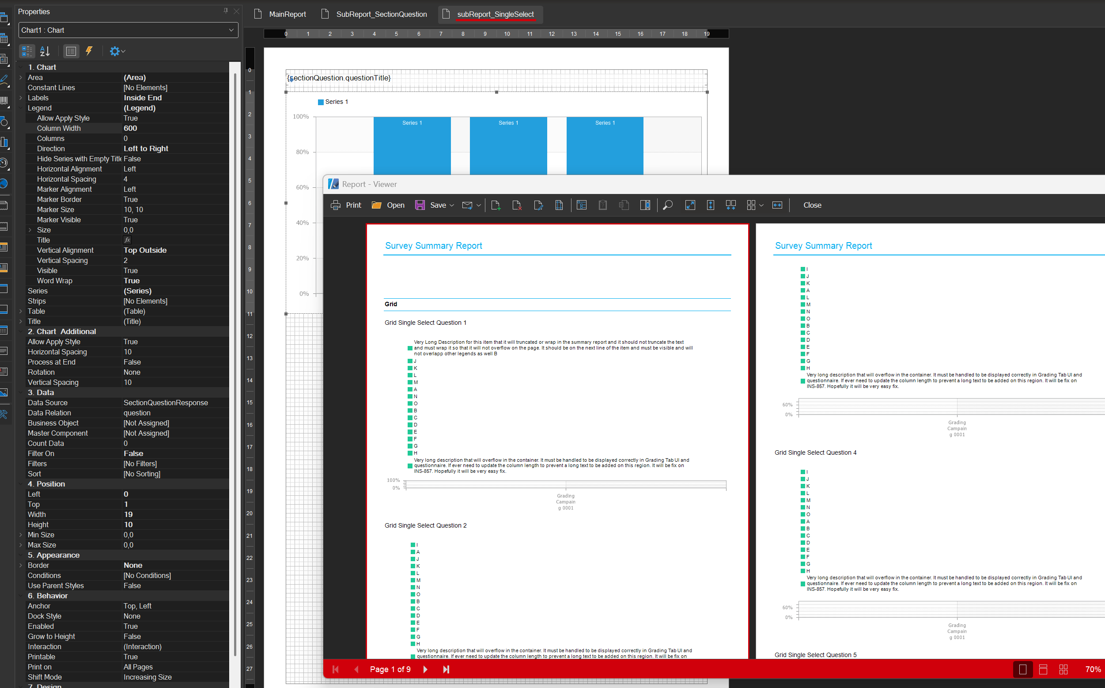Click the Page 1 of 9 indicator
The height and width of the screenshot is (688, 1105).
[390, 669]
